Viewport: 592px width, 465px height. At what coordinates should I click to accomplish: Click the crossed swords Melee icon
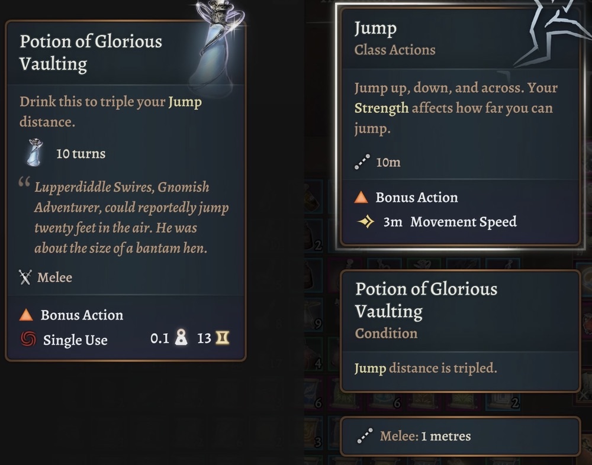tap(25, 277)
